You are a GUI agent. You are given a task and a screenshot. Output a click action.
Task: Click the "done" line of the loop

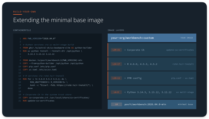coord(30,88)
